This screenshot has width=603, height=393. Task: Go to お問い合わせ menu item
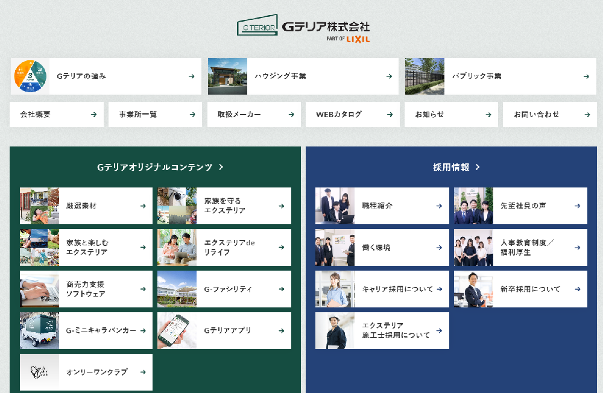click(550, 115)
